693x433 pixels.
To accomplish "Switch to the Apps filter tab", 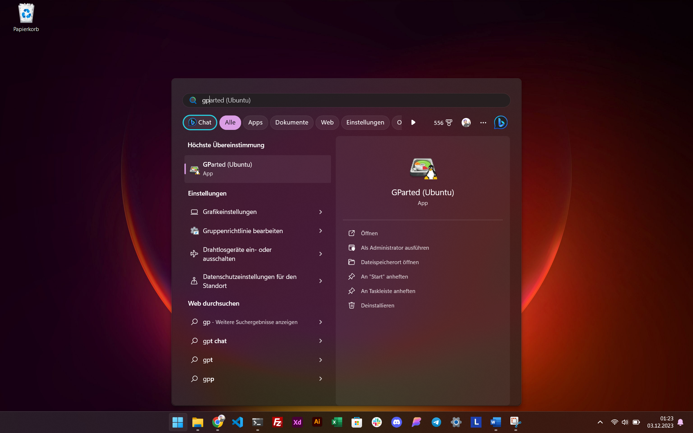I will pyautogui.click(x=255, y=122).
